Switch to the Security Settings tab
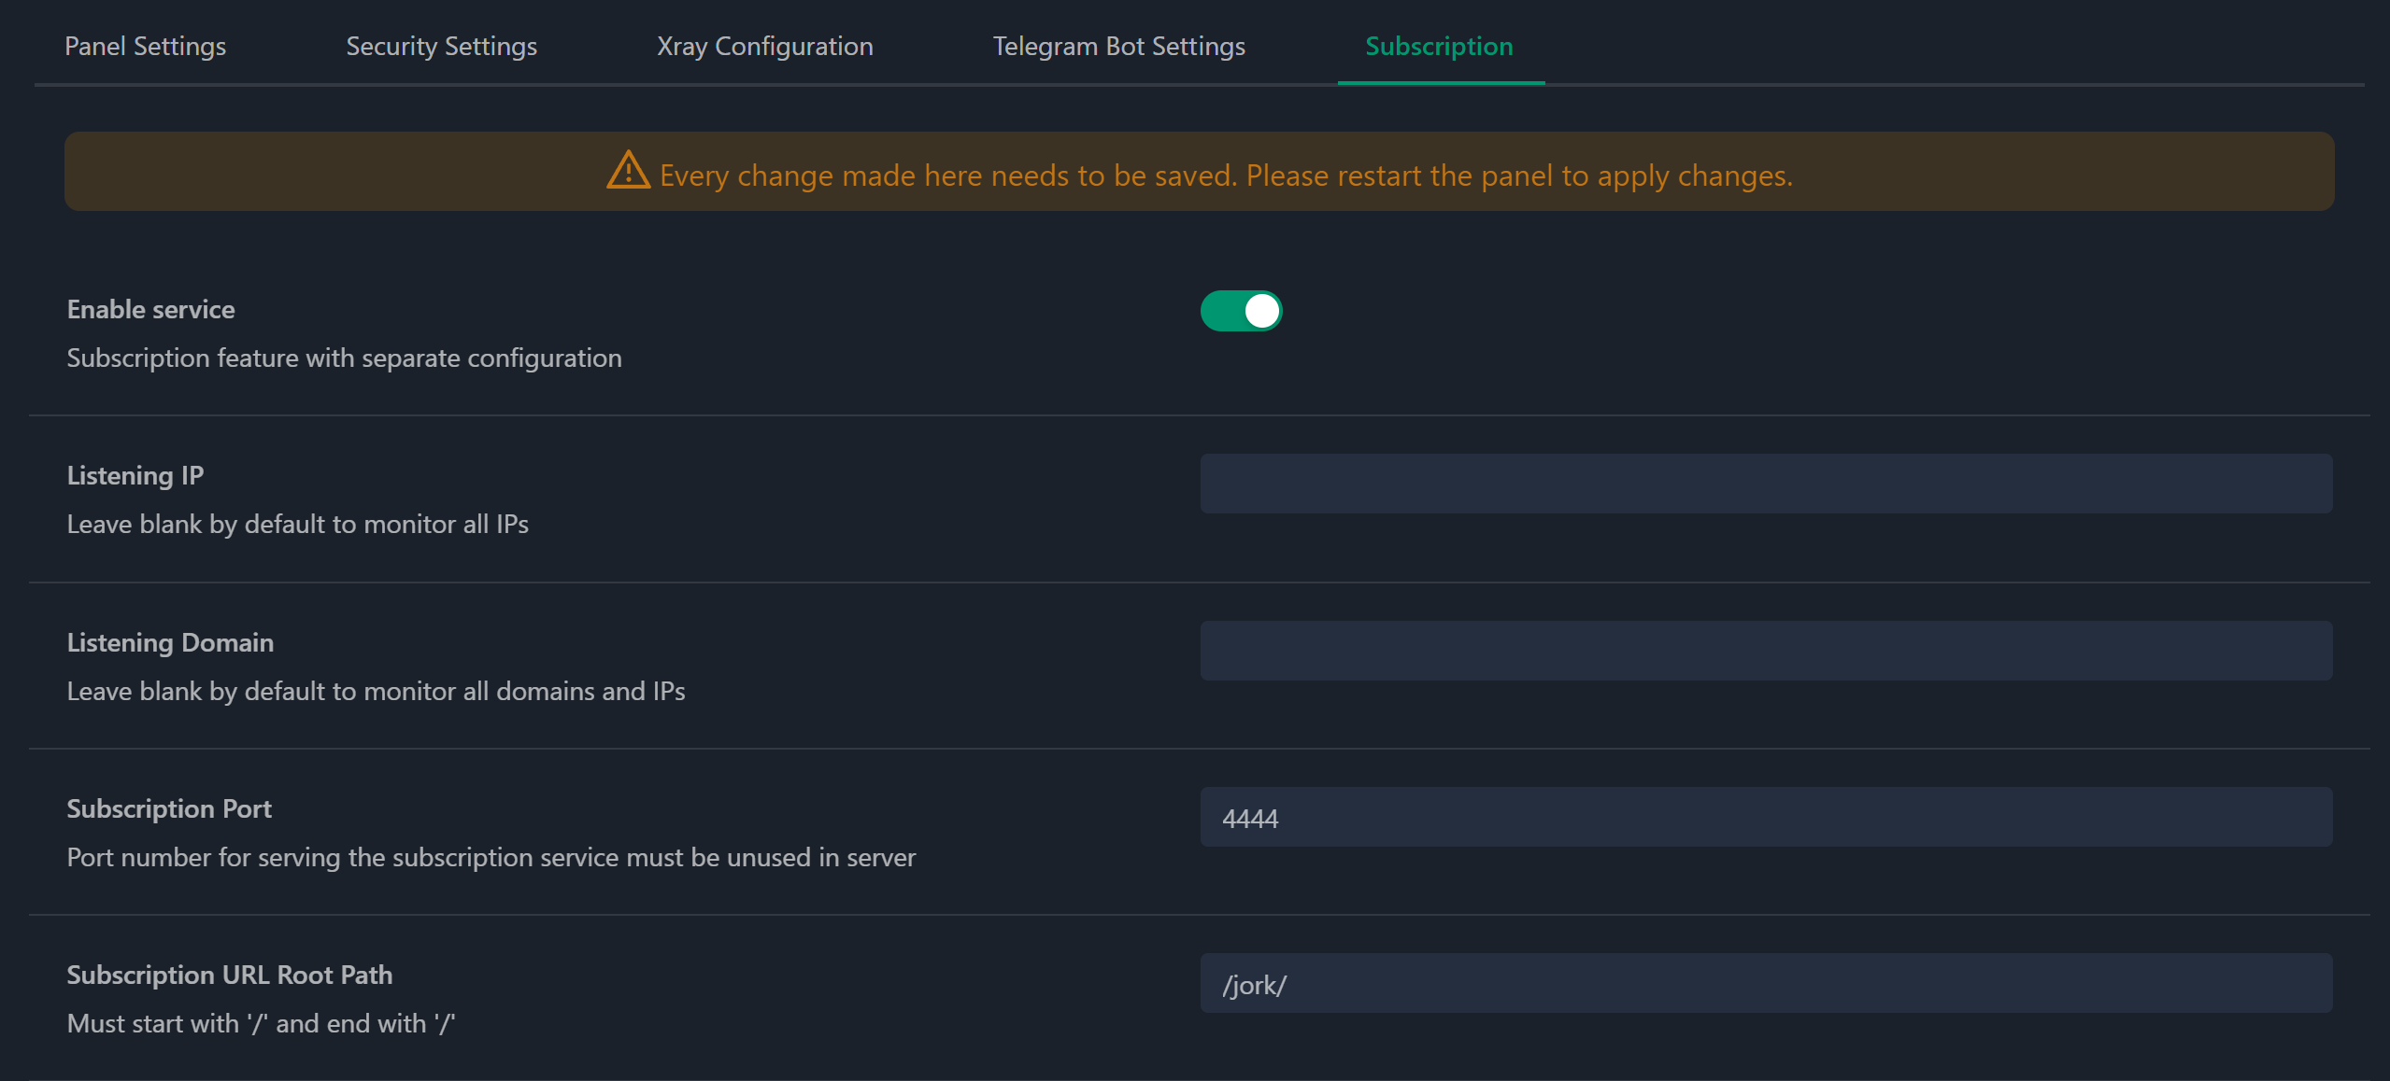This screenshot has width=2390, height=1081. [441, 46]
